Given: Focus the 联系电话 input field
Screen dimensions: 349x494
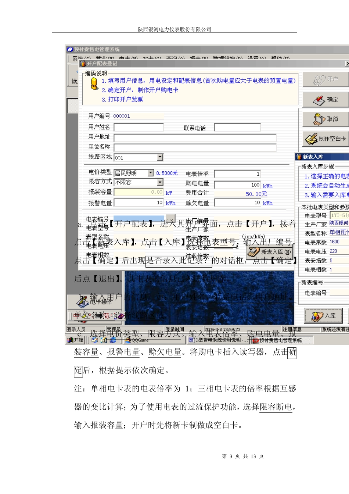Looking at the screenshot, I should coord(237,128).
